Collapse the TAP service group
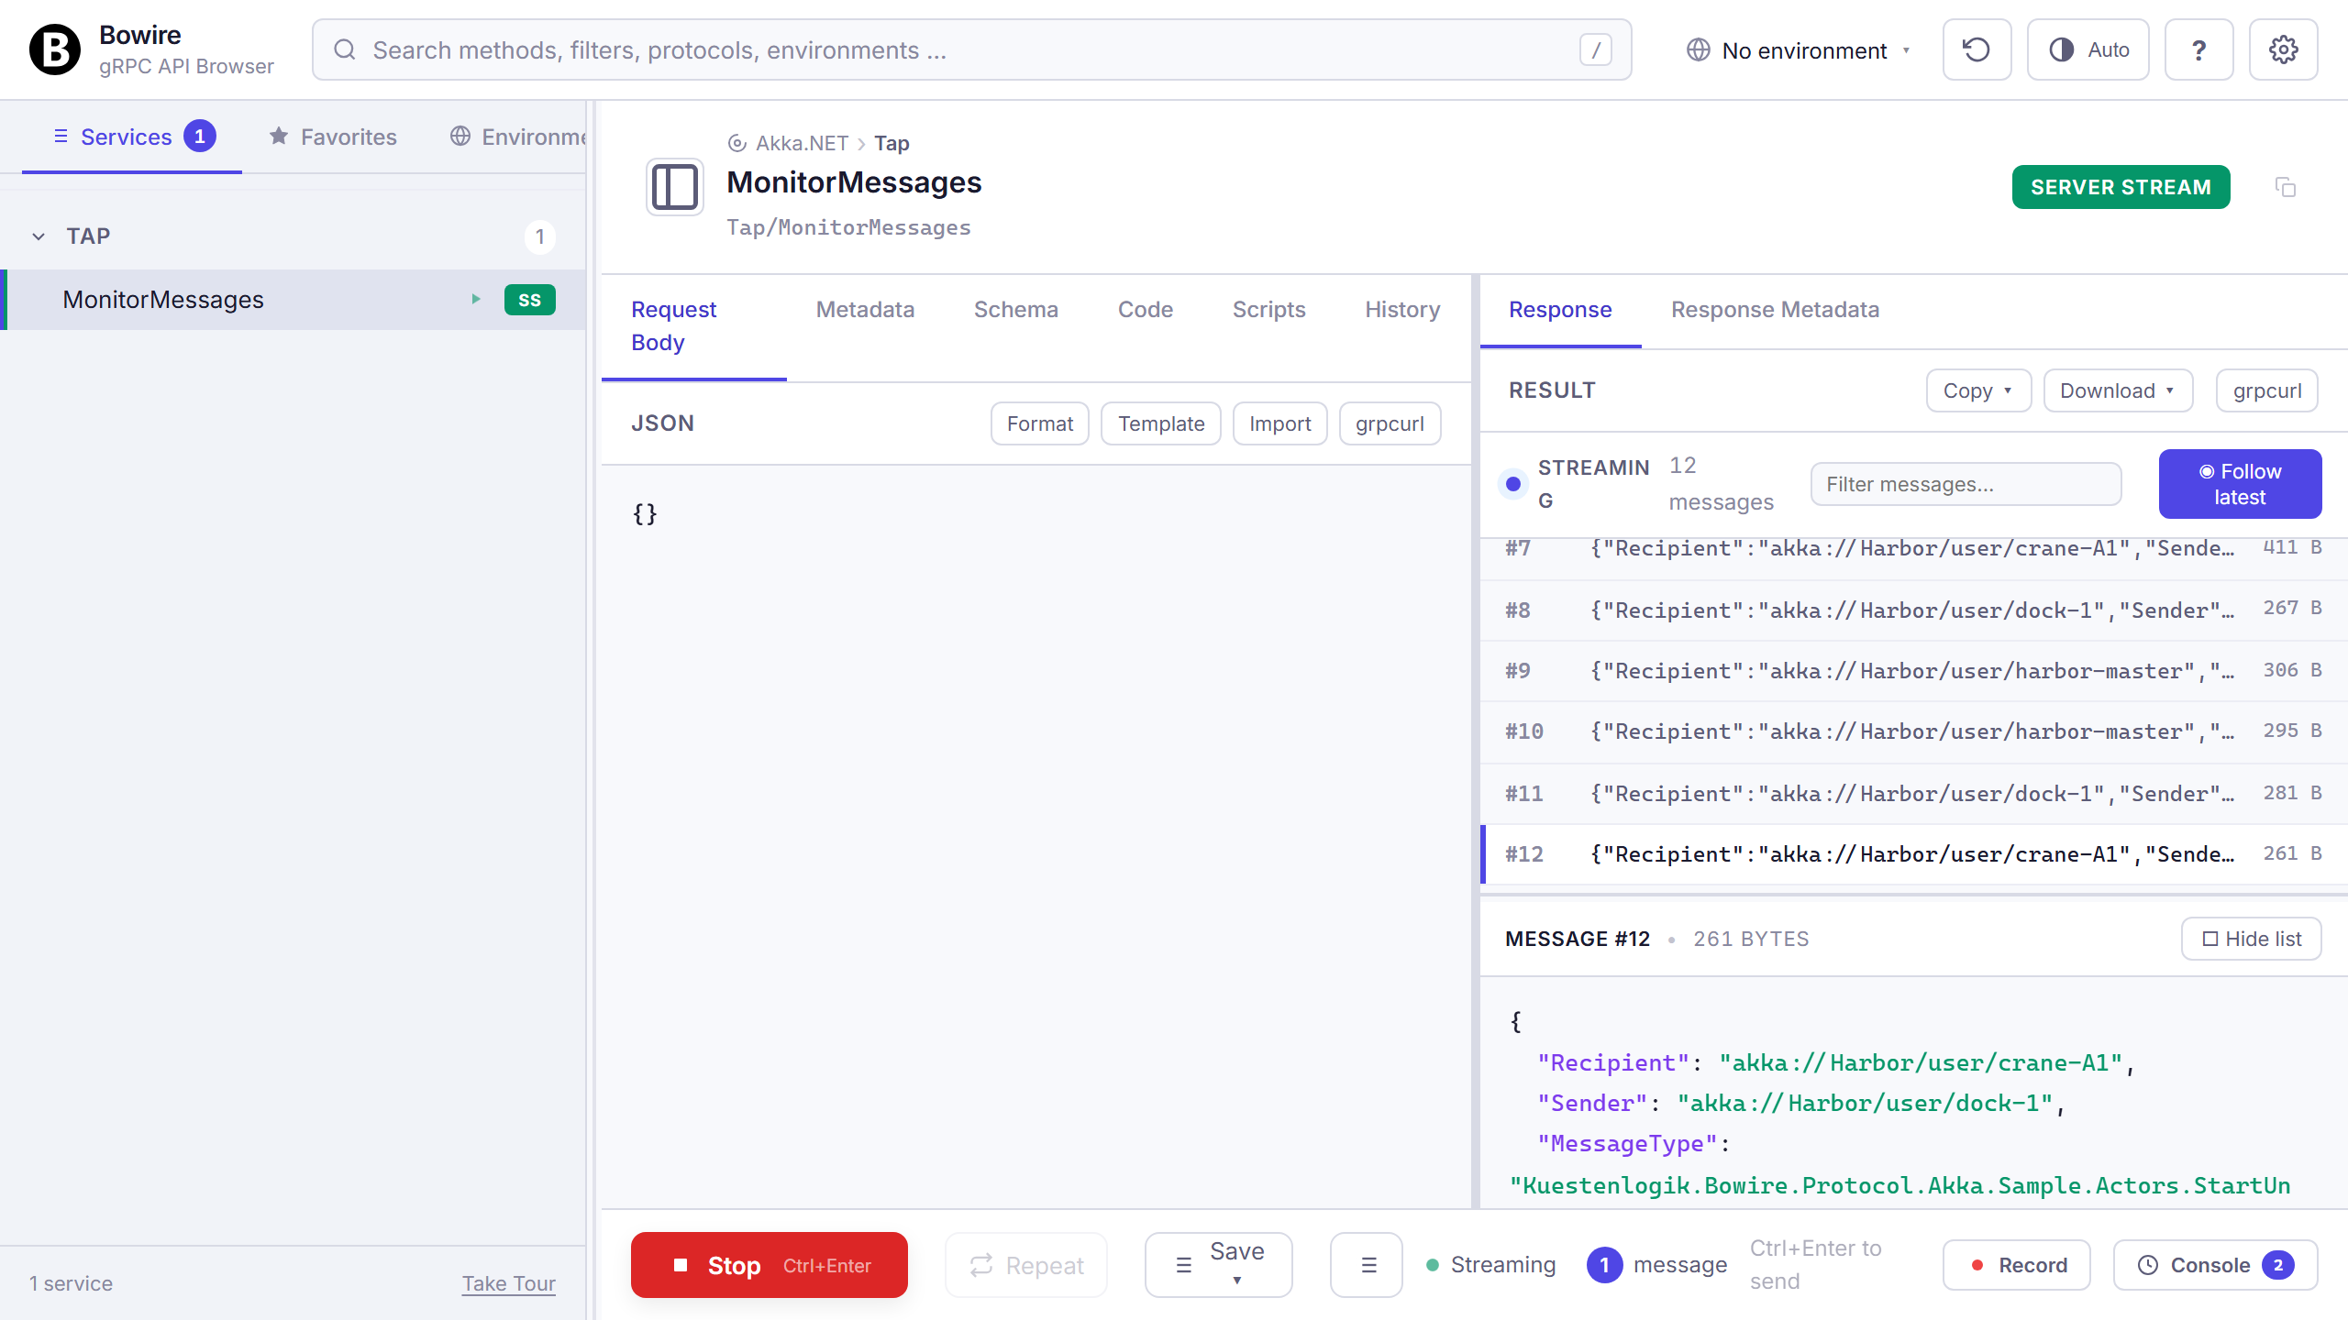The width and height of the screenshot is (2348, 1320). point(39,236)
